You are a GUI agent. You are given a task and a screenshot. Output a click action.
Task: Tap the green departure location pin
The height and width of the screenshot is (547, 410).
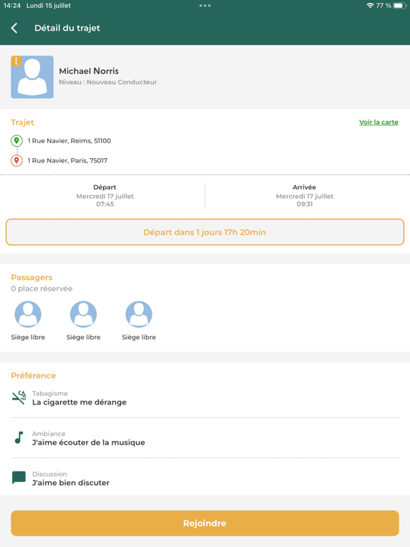[x=16, y=140]
